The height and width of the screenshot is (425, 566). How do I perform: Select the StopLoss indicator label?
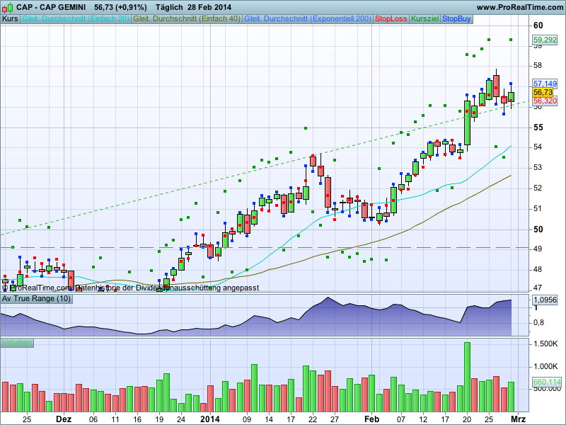coord(391,19)
